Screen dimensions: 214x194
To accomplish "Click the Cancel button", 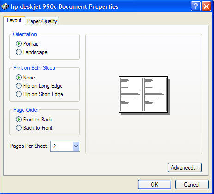I will (x=192, y=184).
